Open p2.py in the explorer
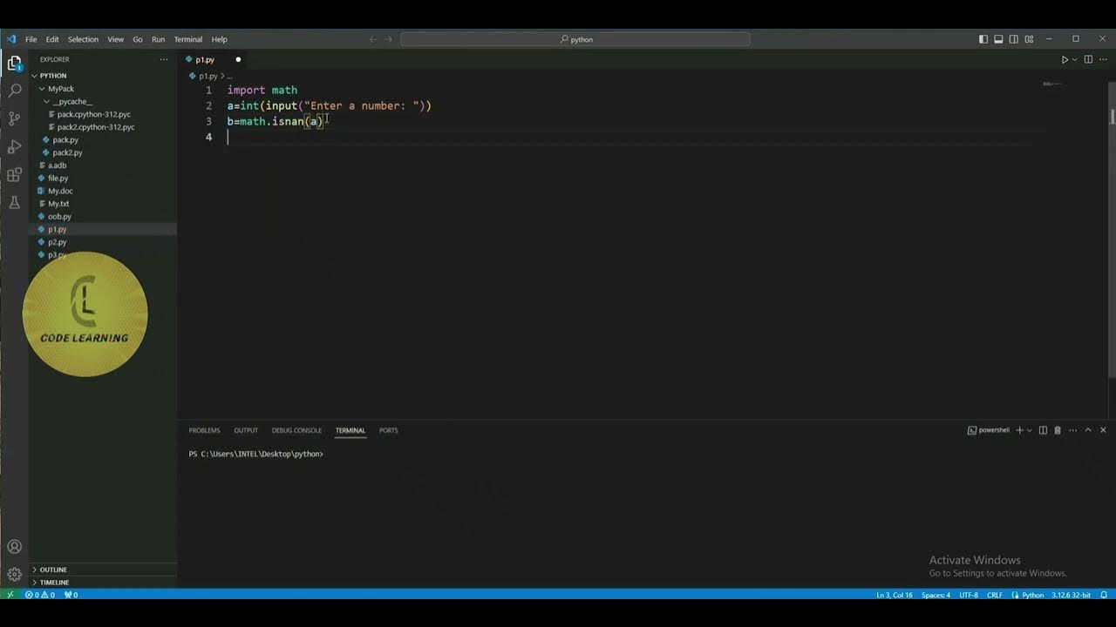Viewport: 1116px width, 627px height. (x=57, y=242)
